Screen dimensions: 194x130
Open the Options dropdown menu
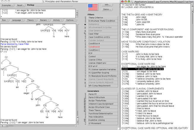click(71, 20)
